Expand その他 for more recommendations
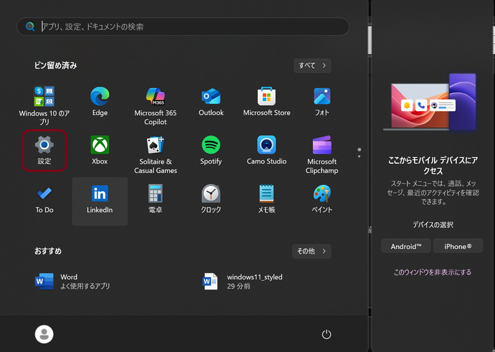495x352 pixels. 311,251
